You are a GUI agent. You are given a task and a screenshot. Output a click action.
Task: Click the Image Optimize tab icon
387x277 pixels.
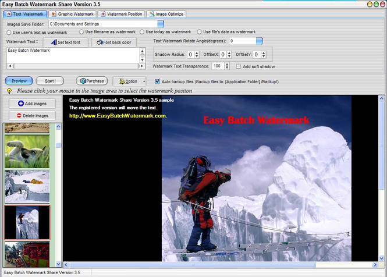coord(152,14)
